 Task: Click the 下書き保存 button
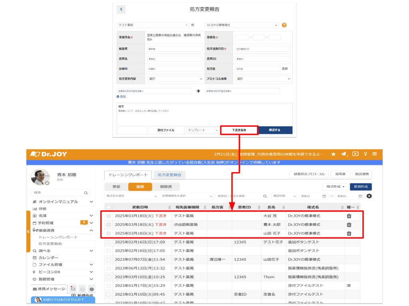click(x=239, y=130)
